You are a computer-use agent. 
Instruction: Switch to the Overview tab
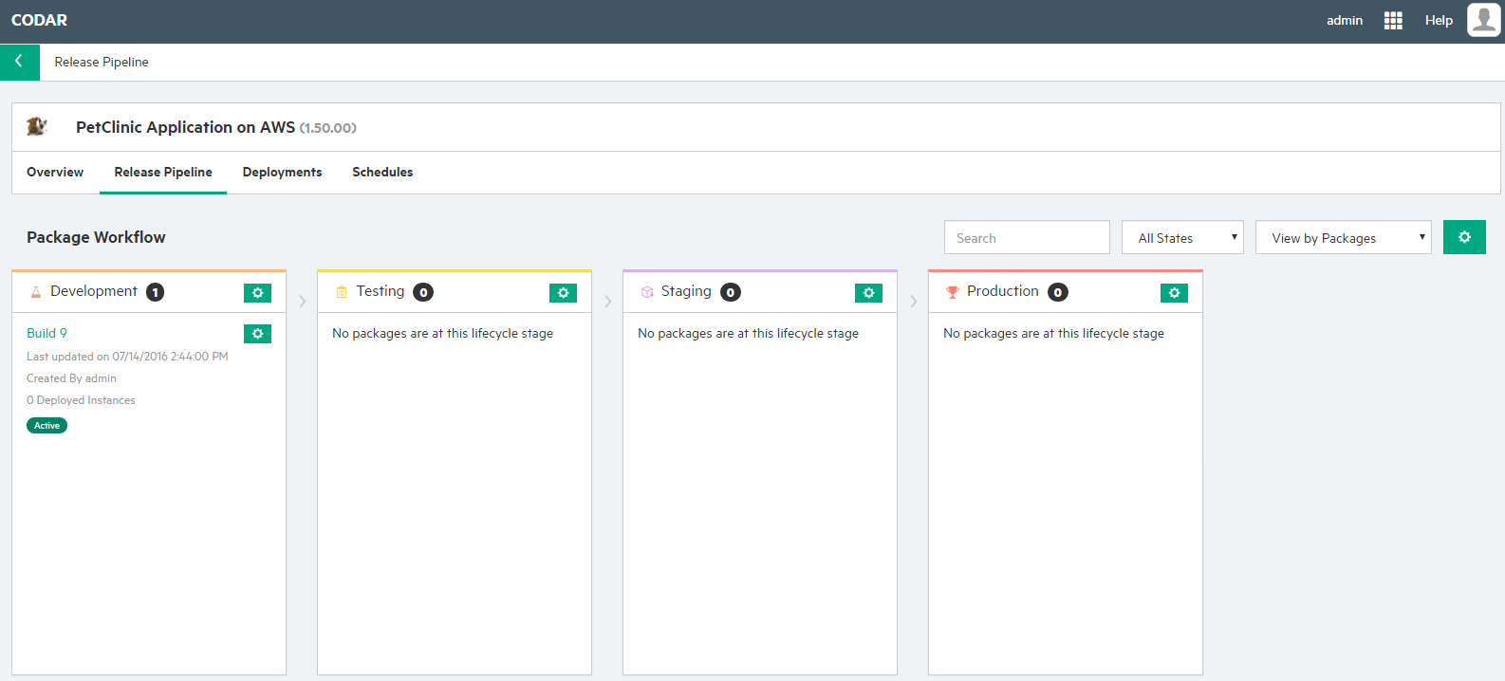(x=55, y=172)
